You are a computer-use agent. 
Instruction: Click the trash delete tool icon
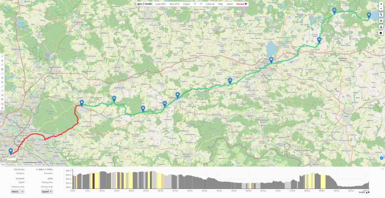(x=2, y=108)
